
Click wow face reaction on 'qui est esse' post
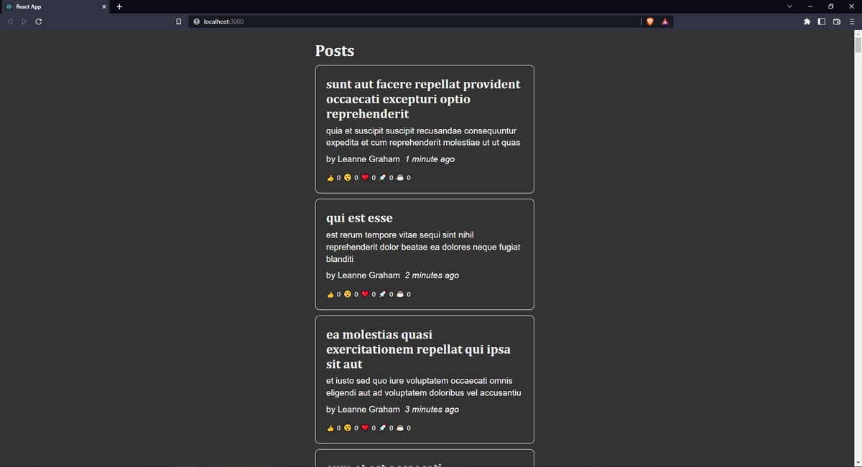pyautogui.click(x=351, y=294)
